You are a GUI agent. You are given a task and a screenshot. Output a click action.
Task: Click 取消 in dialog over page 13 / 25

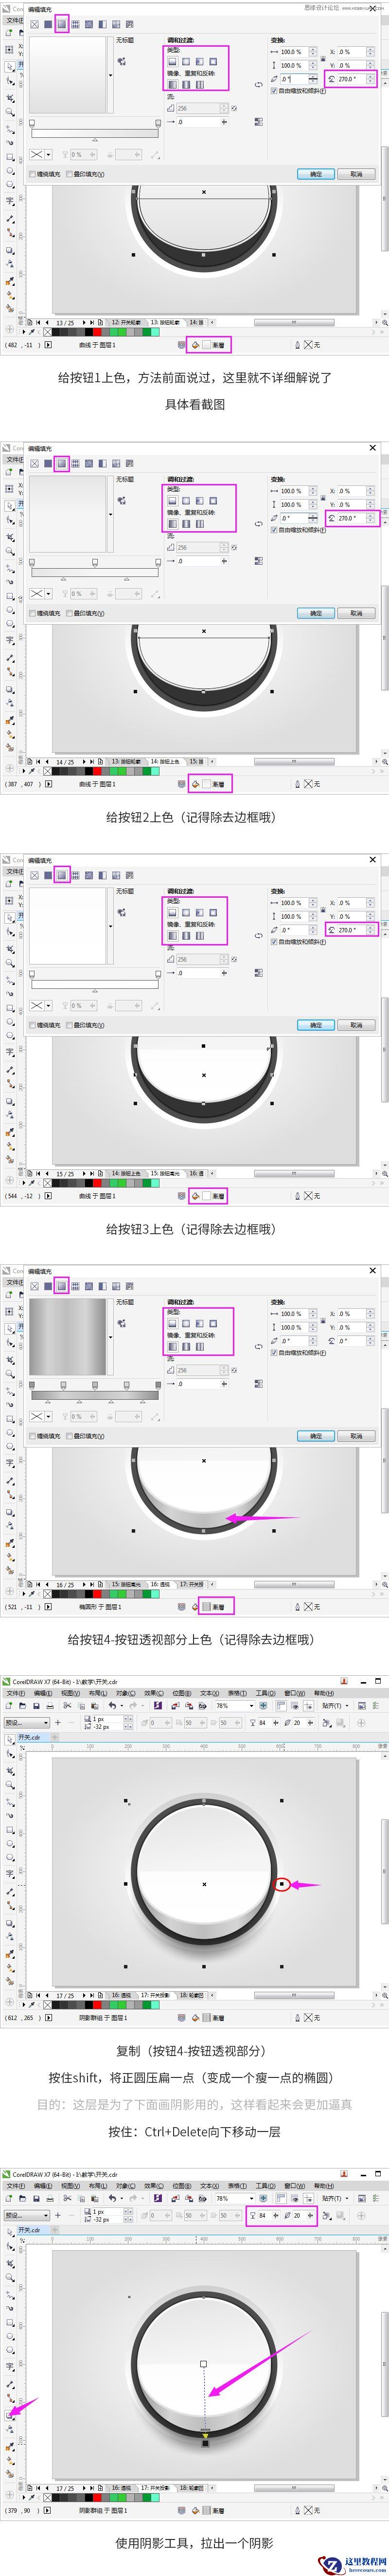(357, 174)
